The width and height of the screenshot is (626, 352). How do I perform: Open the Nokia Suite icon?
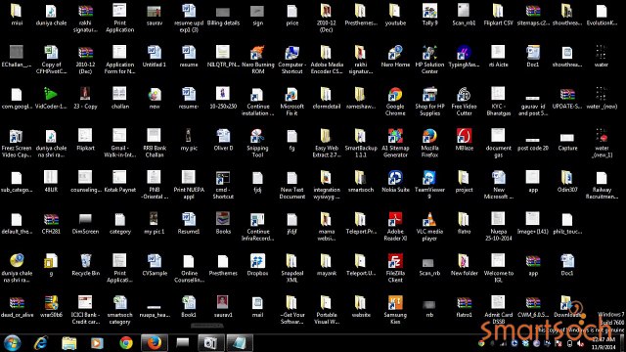(x=395, y=181)
